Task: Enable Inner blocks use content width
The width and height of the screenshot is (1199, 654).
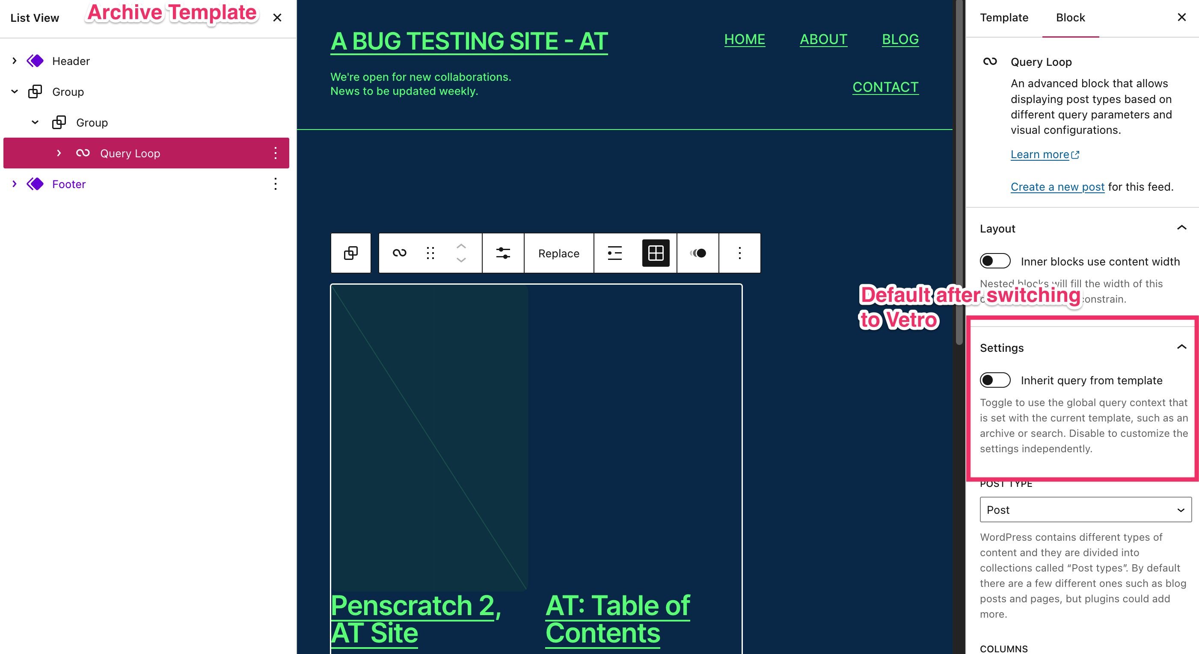Action: click(995, 261)
